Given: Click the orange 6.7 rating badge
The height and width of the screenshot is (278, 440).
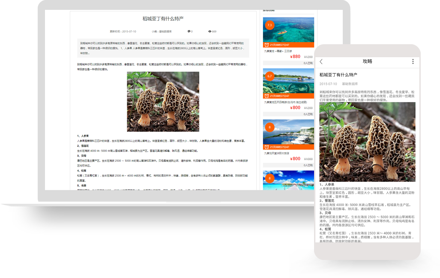Looking at the screenshot, I should pyautogui.click(x=269, y=76).
